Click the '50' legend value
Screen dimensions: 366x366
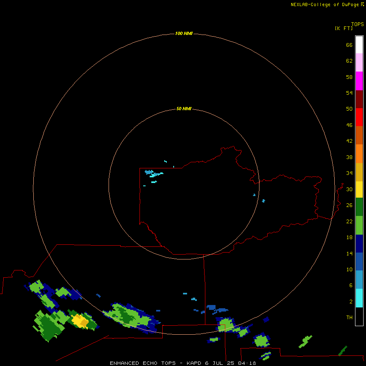[x=349, y=109]
